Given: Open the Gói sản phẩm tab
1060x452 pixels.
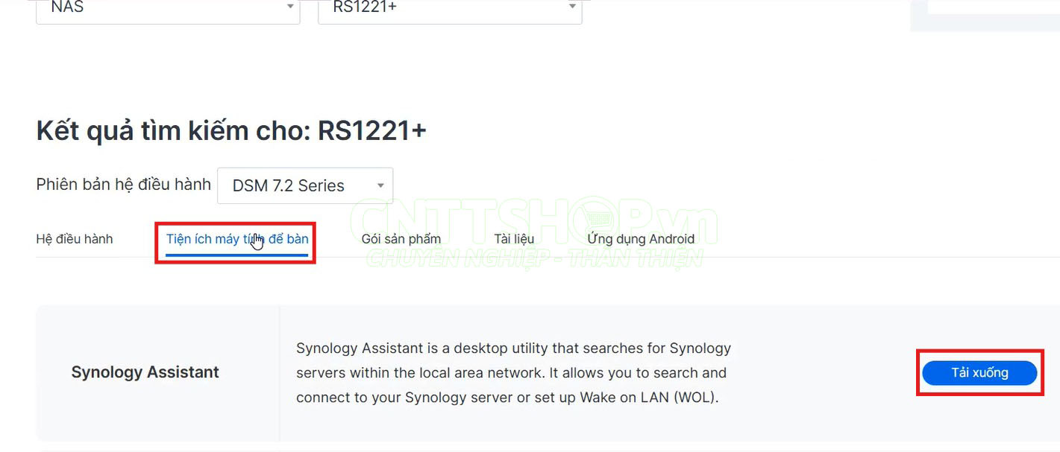Looking at the screenshot, I should point(401,239).
